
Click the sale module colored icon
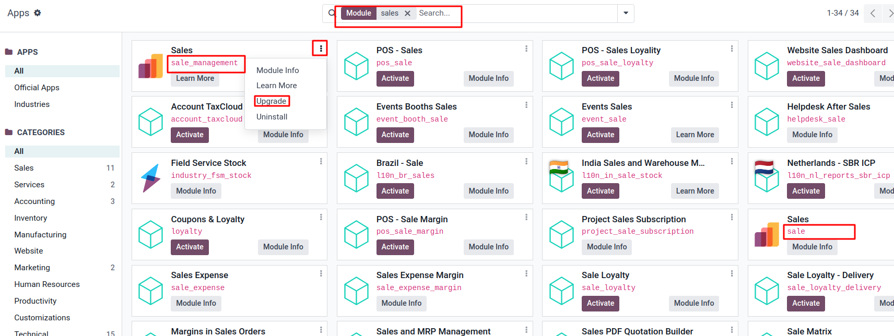click(767, 235)
